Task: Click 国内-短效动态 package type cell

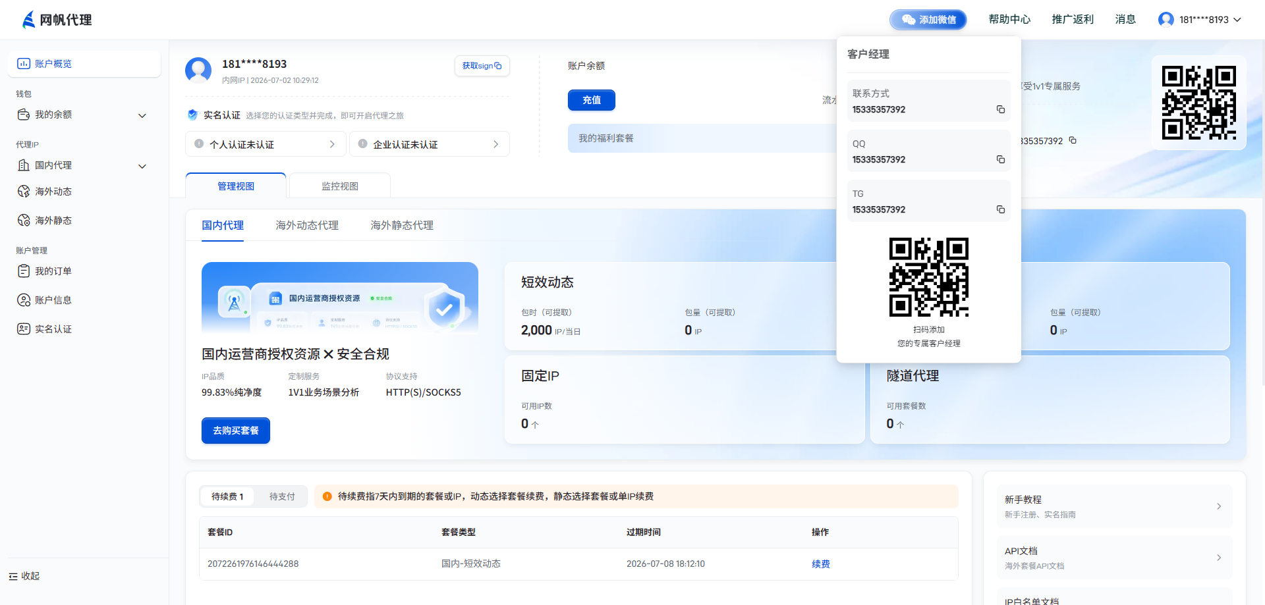Action: click(471, 564)
